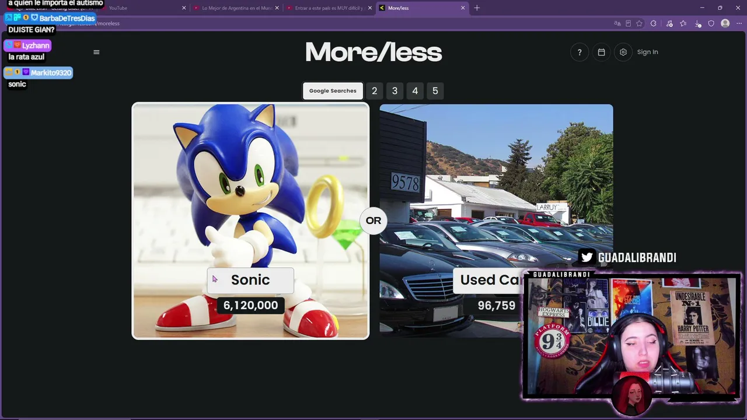
Task: Open the browser downloads icon
Action: [698, 23]
